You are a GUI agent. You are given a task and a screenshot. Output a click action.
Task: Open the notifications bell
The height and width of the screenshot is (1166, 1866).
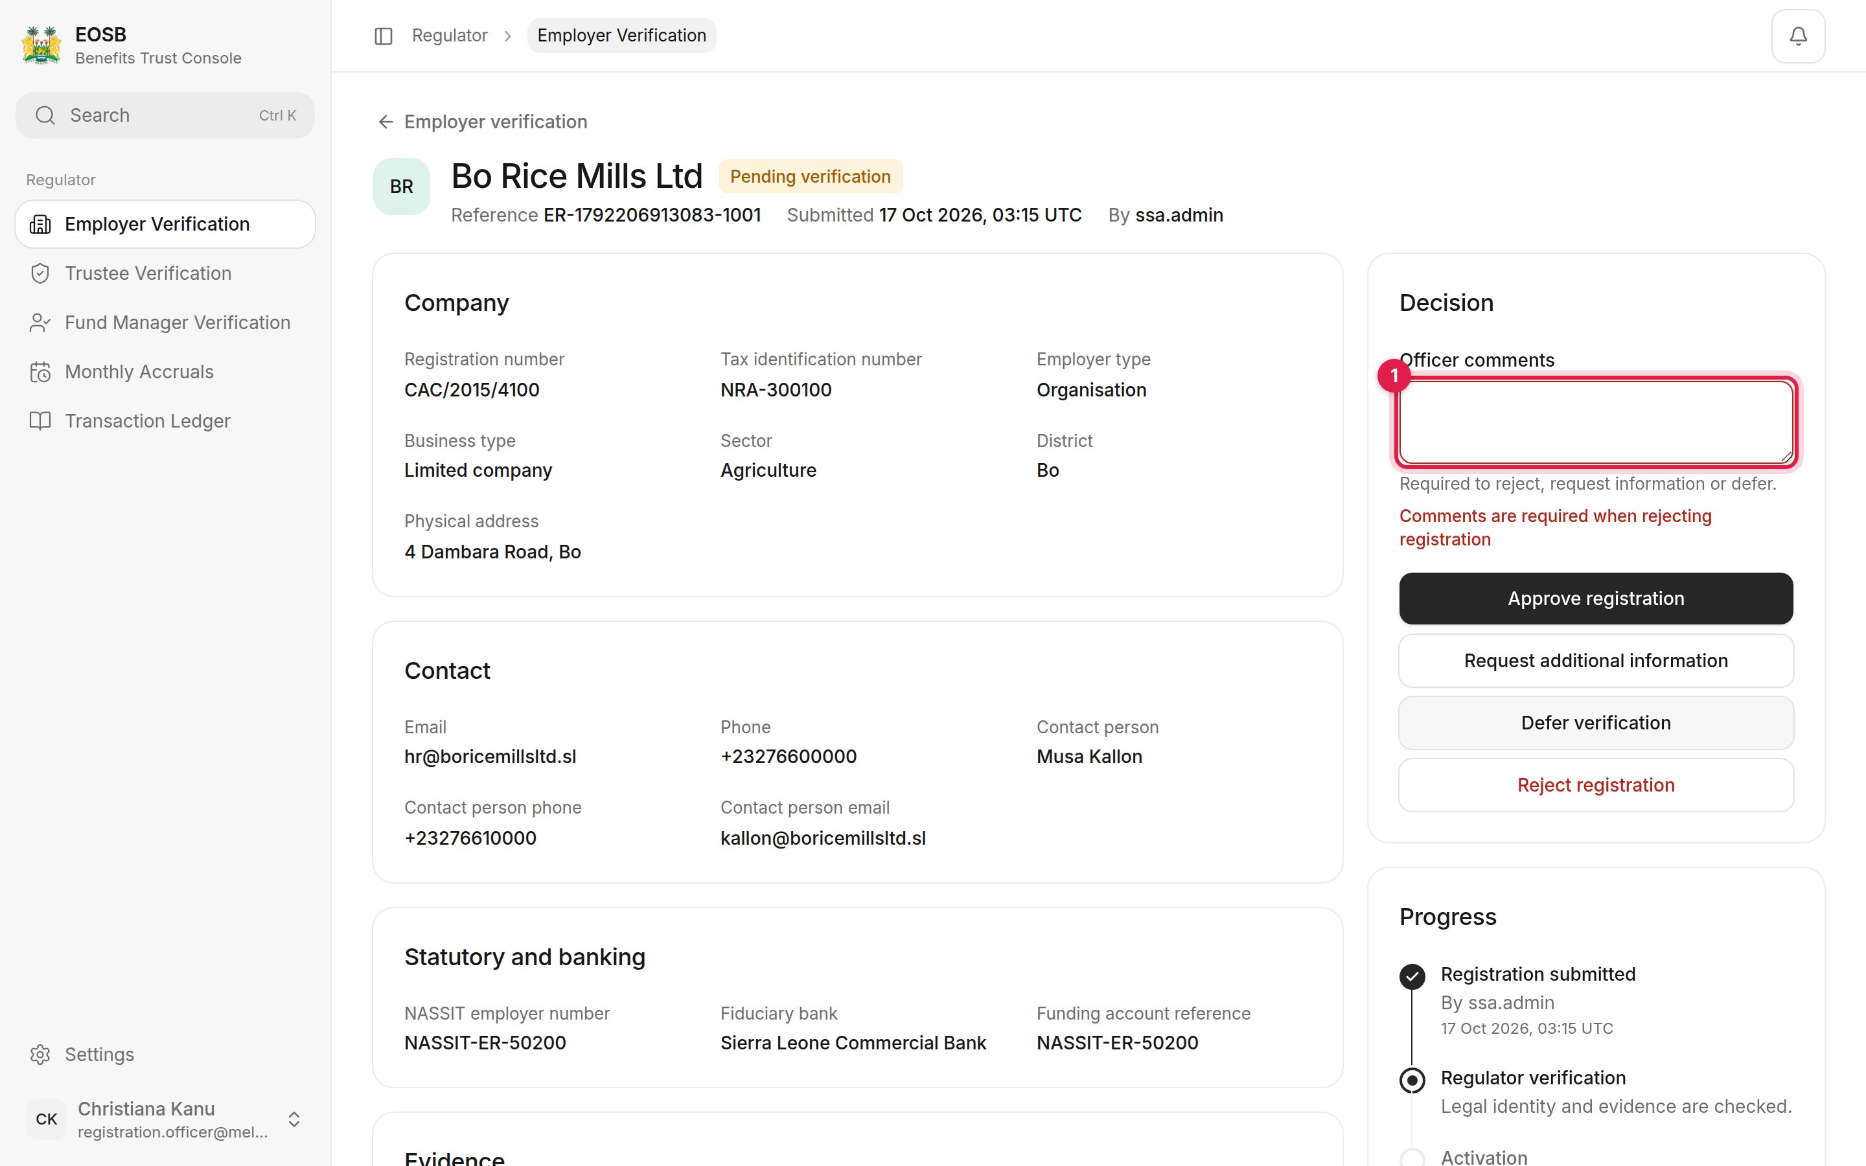(1797, 36)
